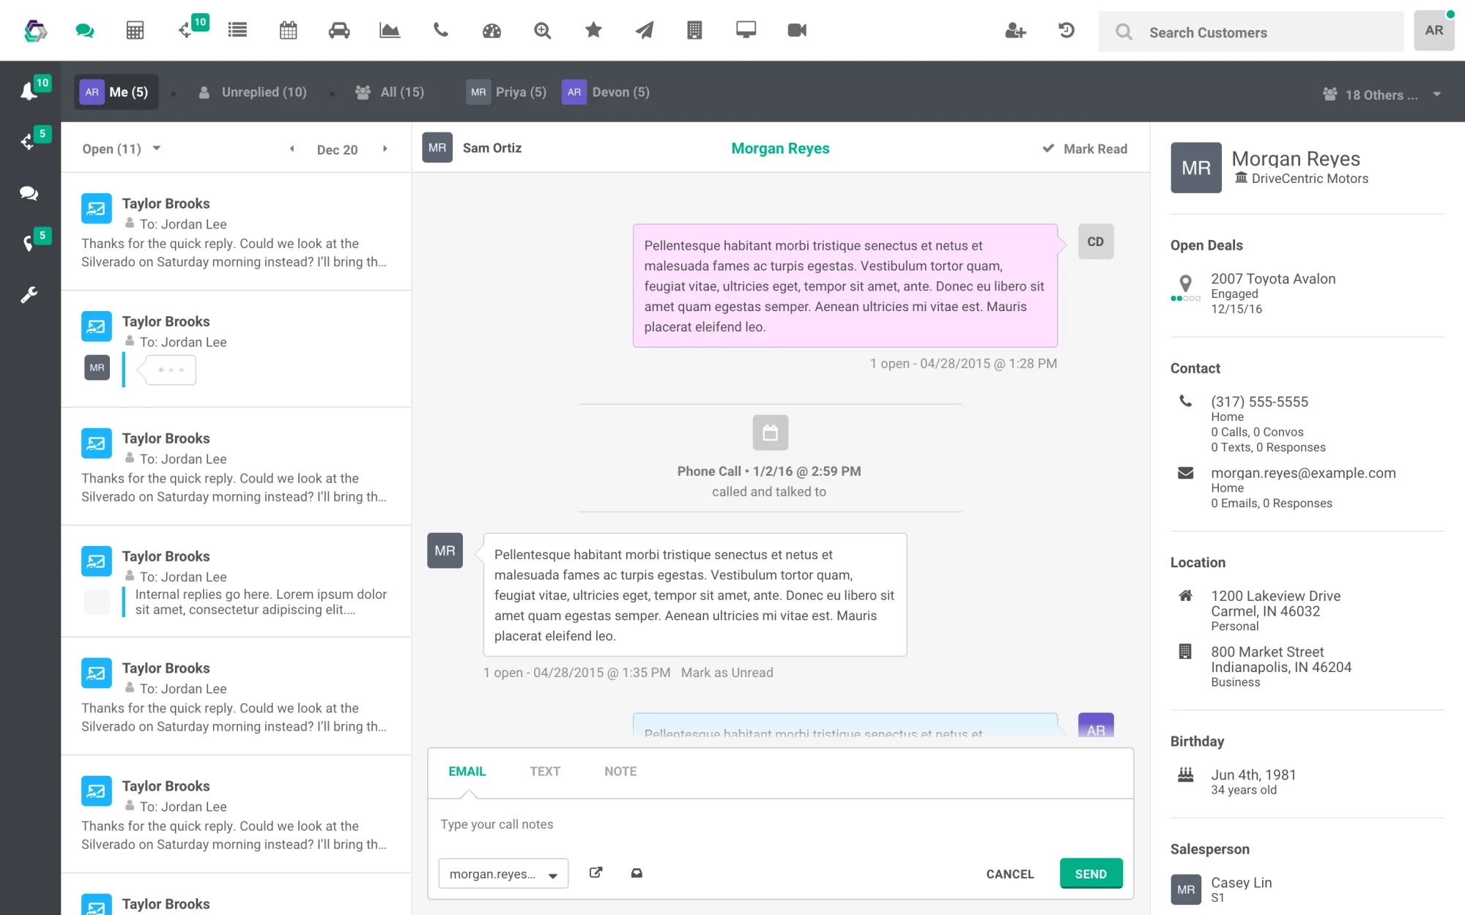Go to previous date arrow before Dec 20
This screenshot has height=915, width=1465.
coord(292,149)
